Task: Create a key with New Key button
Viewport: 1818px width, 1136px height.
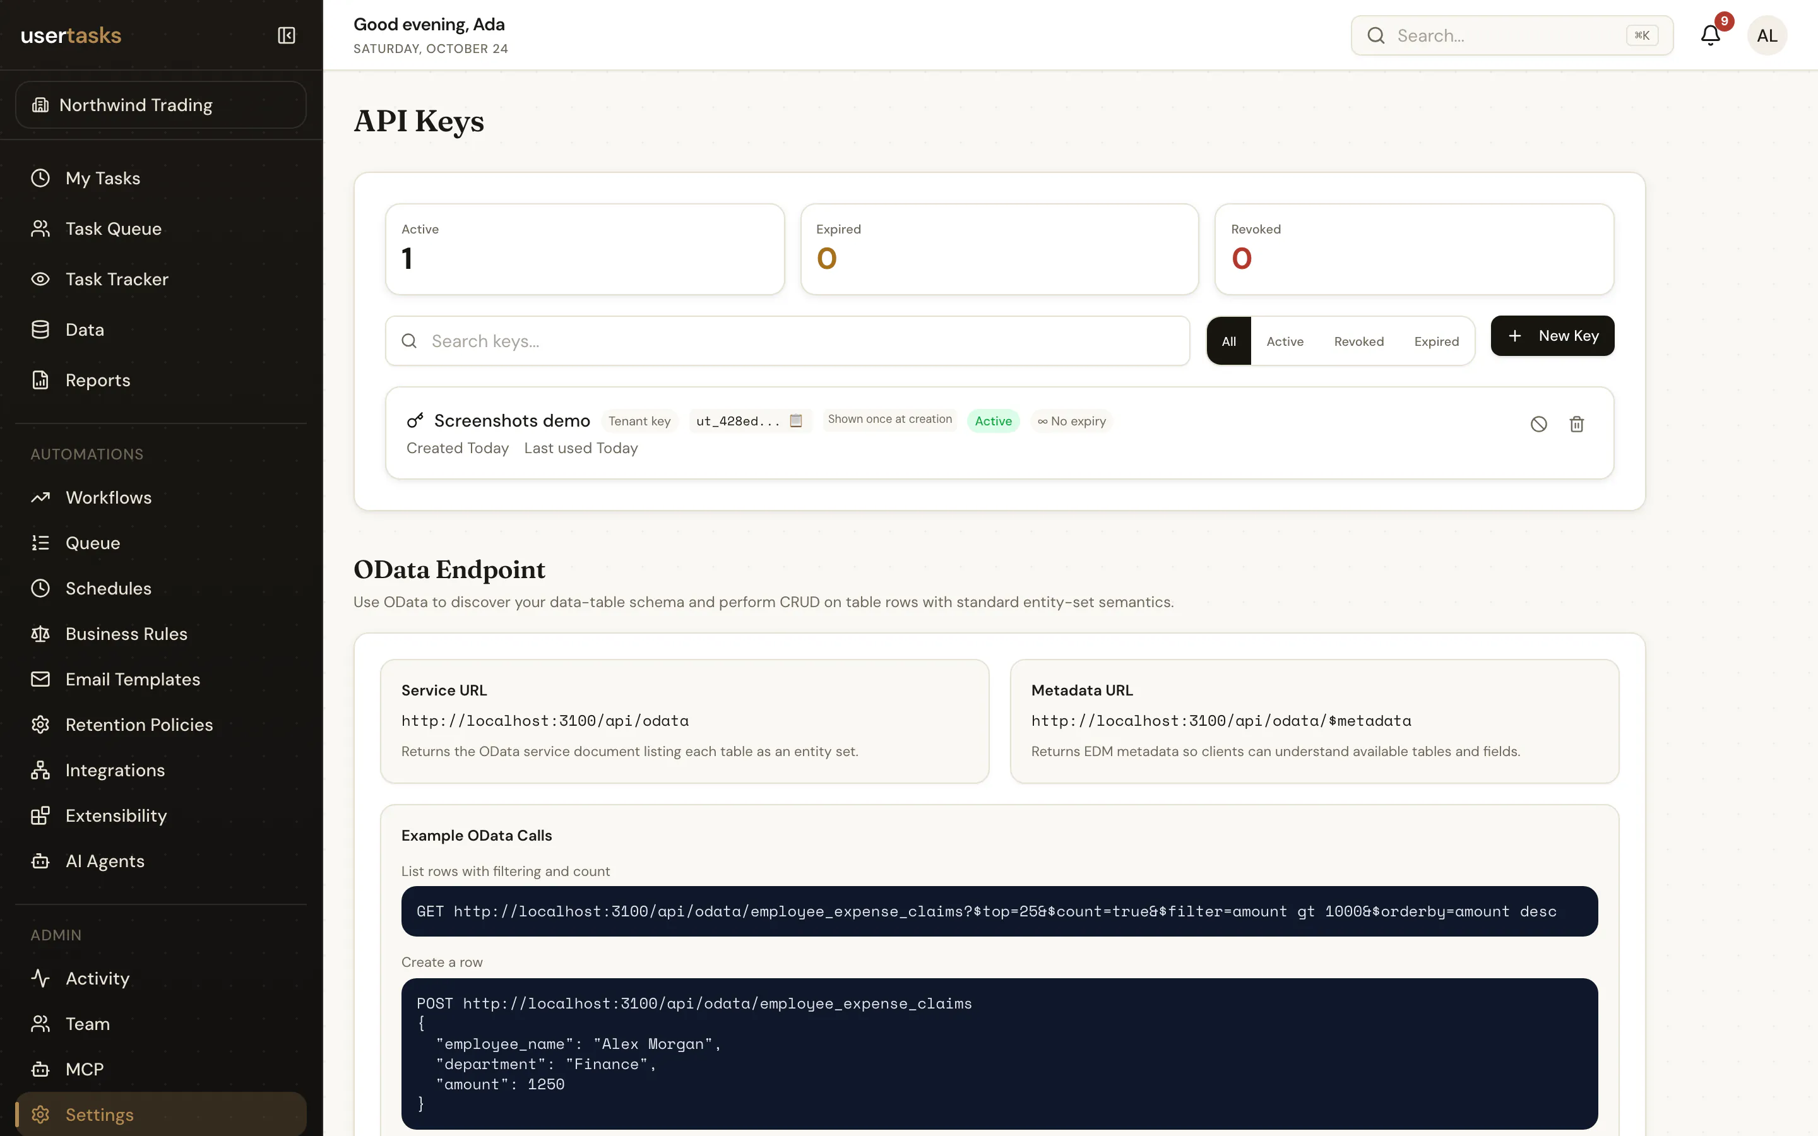Action: [x=1552, y=336]
